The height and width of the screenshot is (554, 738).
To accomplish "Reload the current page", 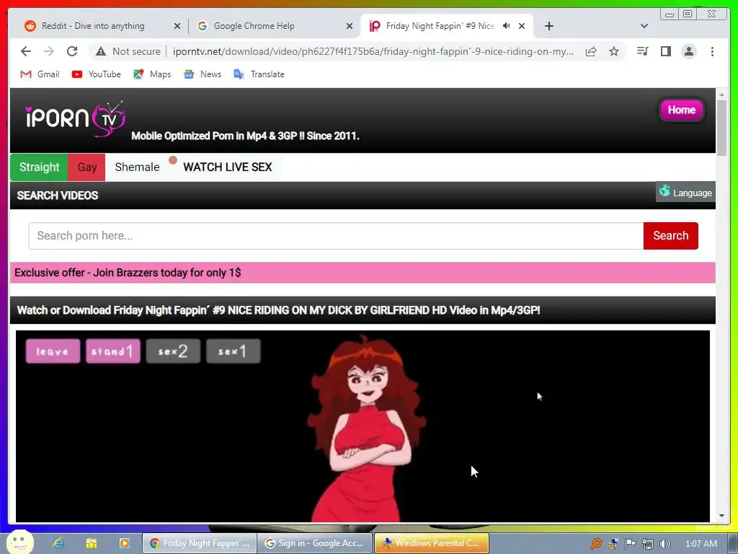I will click(x=72, y=51).
